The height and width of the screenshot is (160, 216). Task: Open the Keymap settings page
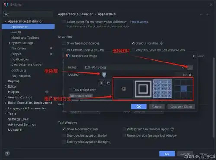(14, 81)
